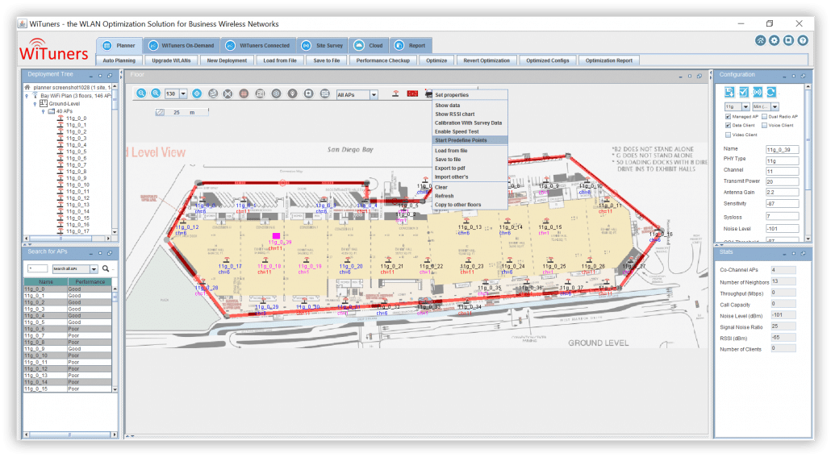Click the Optimize button
Image resolution: width=831 pixels, height=457 pixels.
pos(436,60)
